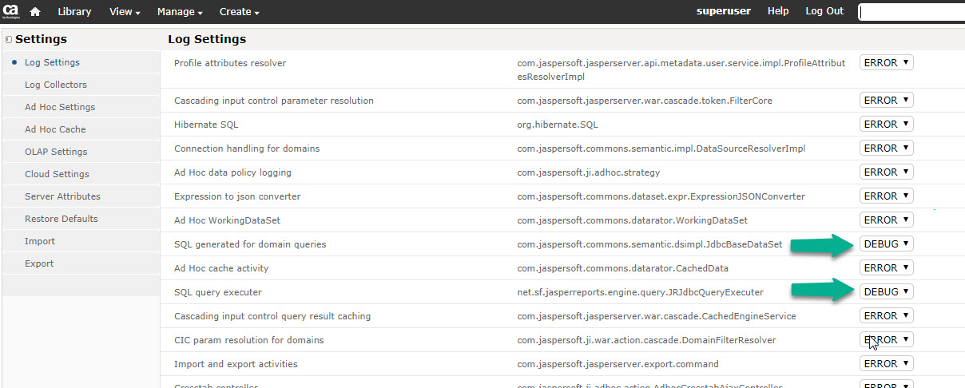
Task: Click the CA Technologies logo
Action: (x=11, y=11)
